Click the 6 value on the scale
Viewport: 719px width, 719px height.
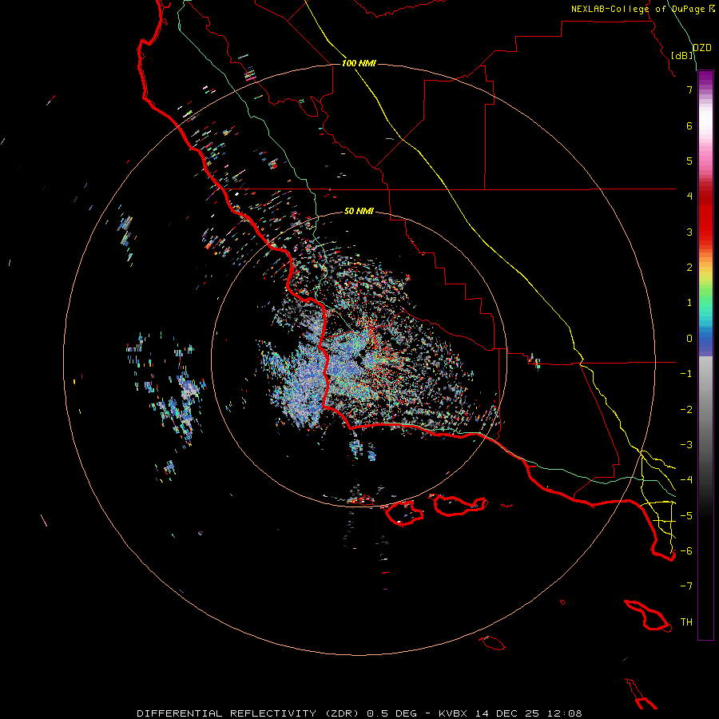689,125
